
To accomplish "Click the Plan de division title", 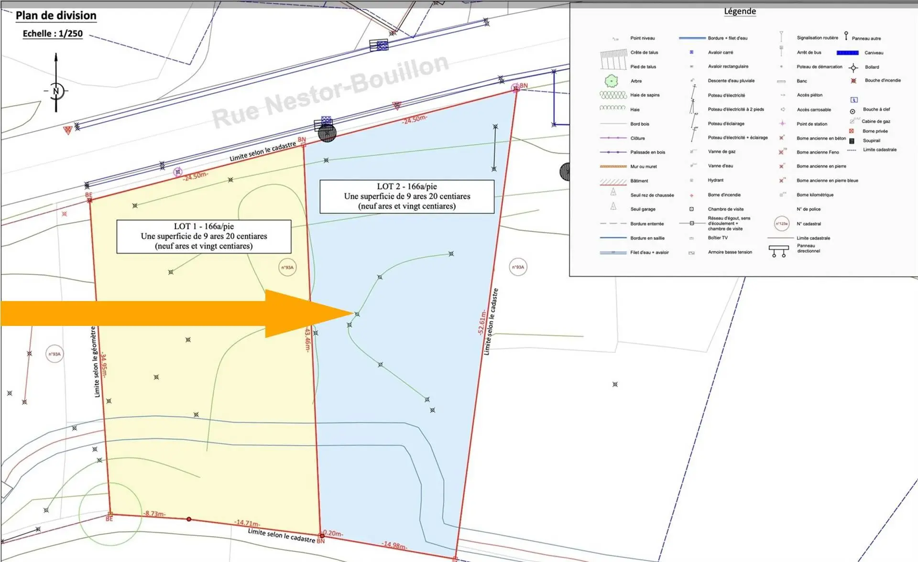I will click(x=56, y=16).
